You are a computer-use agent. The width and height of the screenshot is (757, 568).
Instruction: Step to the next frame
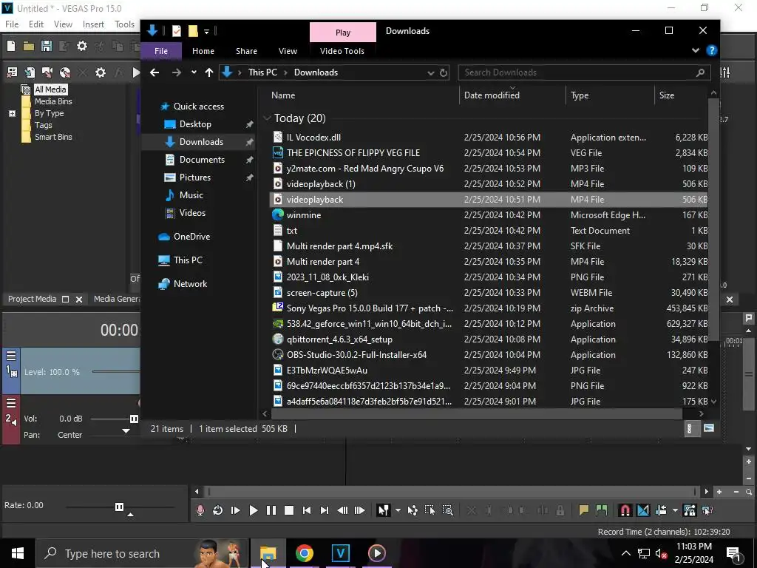(360, 510)
